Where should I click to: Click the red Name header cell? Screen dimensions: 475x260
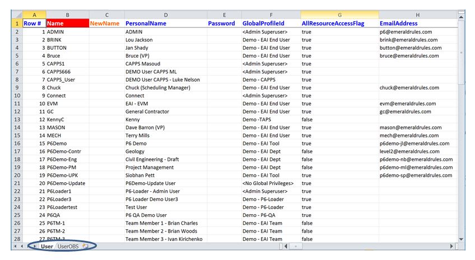click(67, 23)
